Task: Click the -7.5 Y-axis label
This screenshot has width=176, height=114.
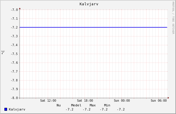Action: (x=14, y=54)
